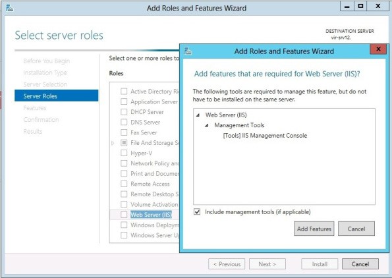Select the Remote Access role label
392x278 pixels.
point(150,184)
